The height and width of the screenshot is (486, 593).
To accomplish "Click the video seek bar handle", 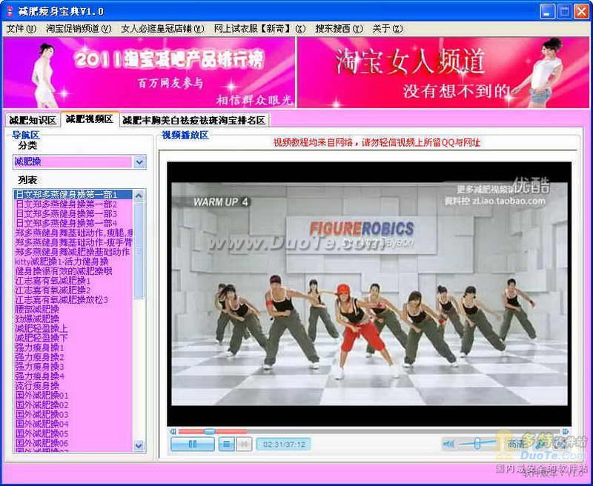I will 209,431.
